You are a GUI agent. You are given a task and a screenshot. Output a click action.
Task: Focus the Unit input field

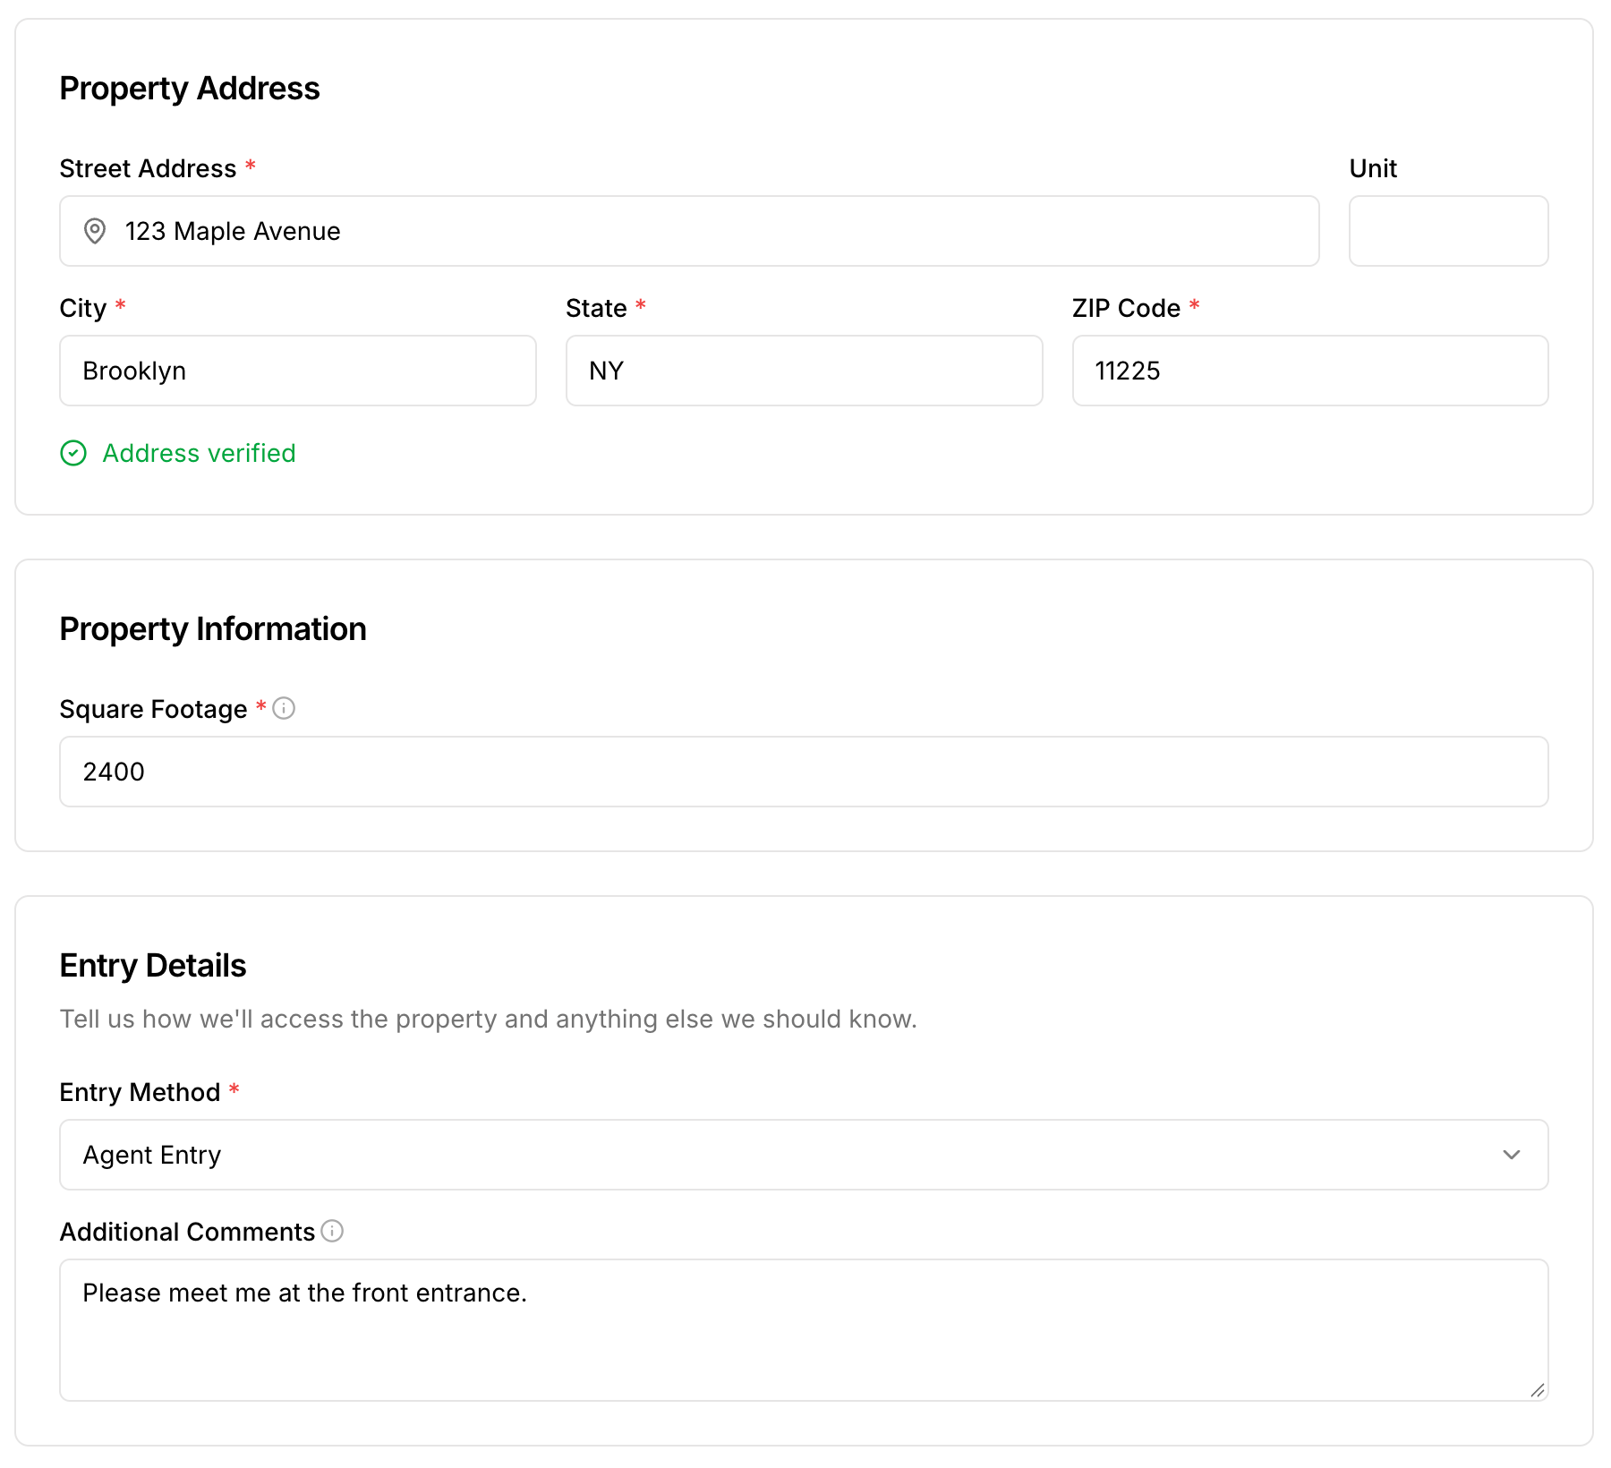pyautogui.click(x=1448, y=231)
